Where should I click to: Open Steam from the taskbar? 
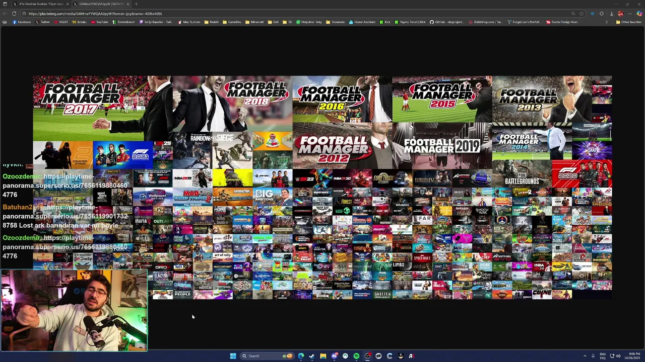point(312,356)
